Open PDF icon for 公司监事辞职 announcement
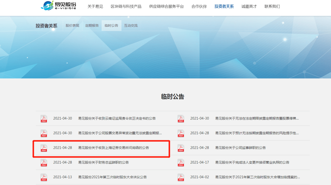Screen dimensions: 331x185 coord(181,148)
